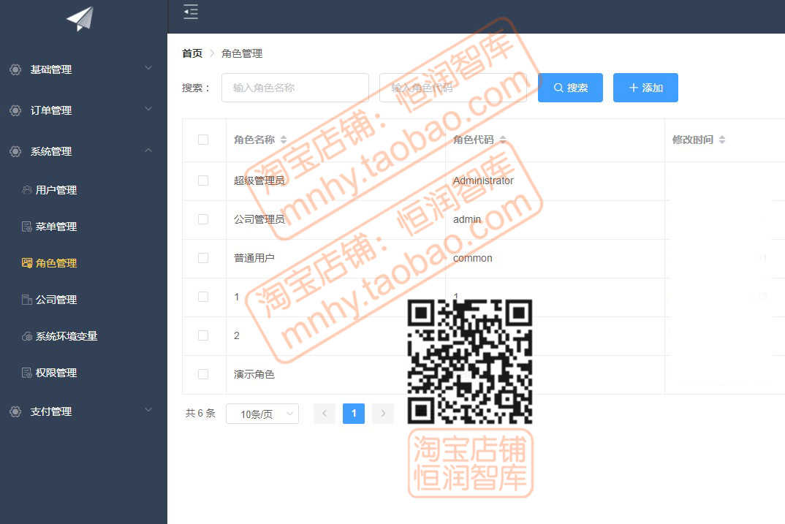Click the 搜索 (Search) button
This screenshot has width=785, height=524.
pyautogui.click(x=570, y=87)
